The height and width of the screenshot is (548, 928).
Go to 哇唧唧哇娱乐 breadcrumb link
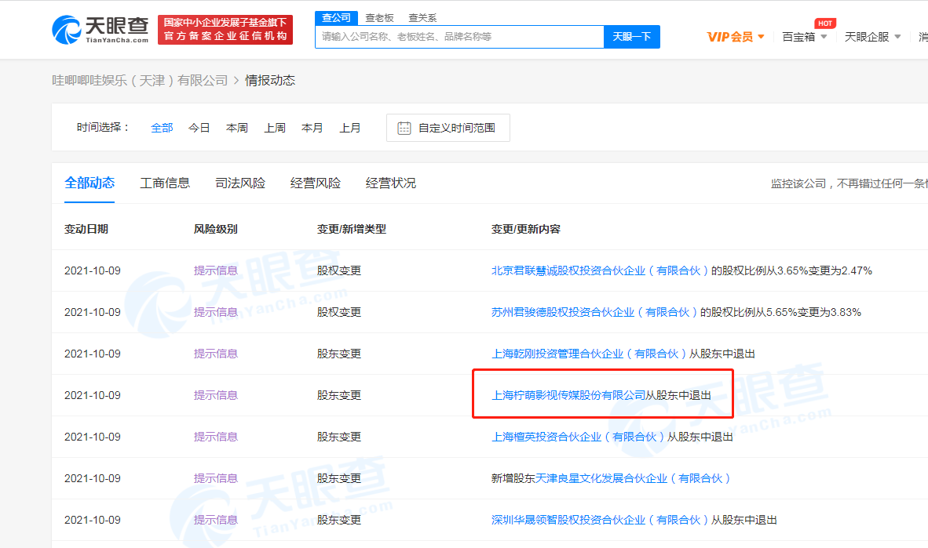pyautogui.click(x=140, y=80)
